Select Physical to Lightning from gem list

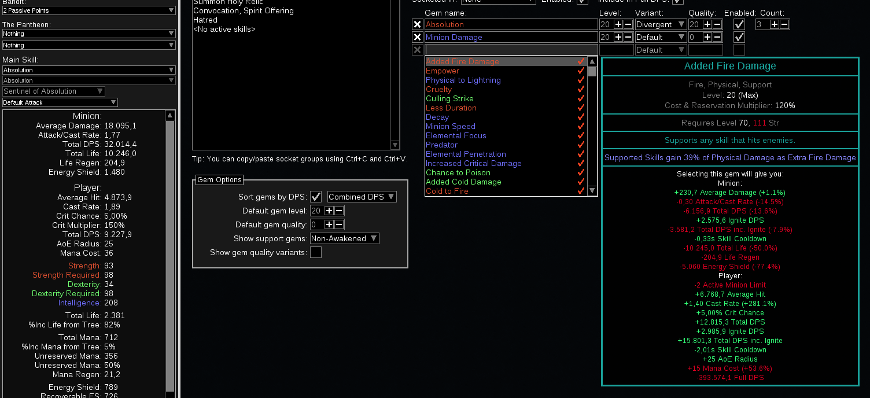pyautogui.click(x=506, y=80)
